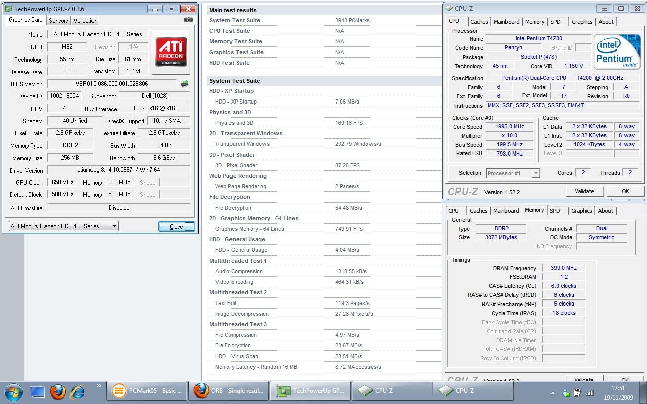This screenshot has width=647, height=404.
Task: Click the Web Page Rendering 2 Pages/s value
Action: coord(347,186)
